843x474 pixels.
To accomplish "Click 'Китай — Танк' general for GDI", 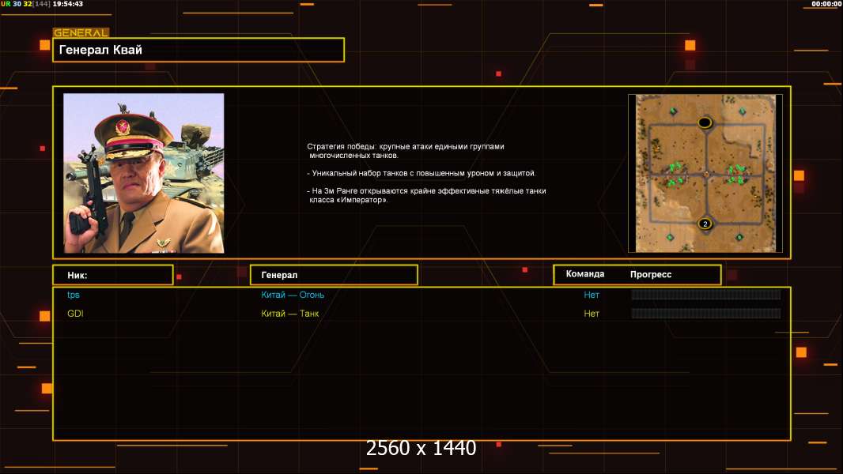I will (290, 314).
